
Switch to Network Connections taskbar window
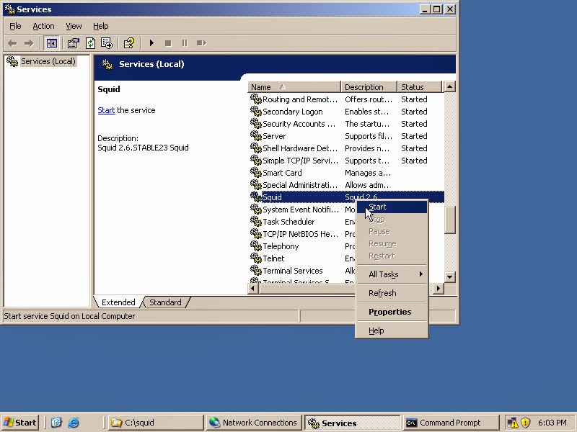(x=254, y=423)
